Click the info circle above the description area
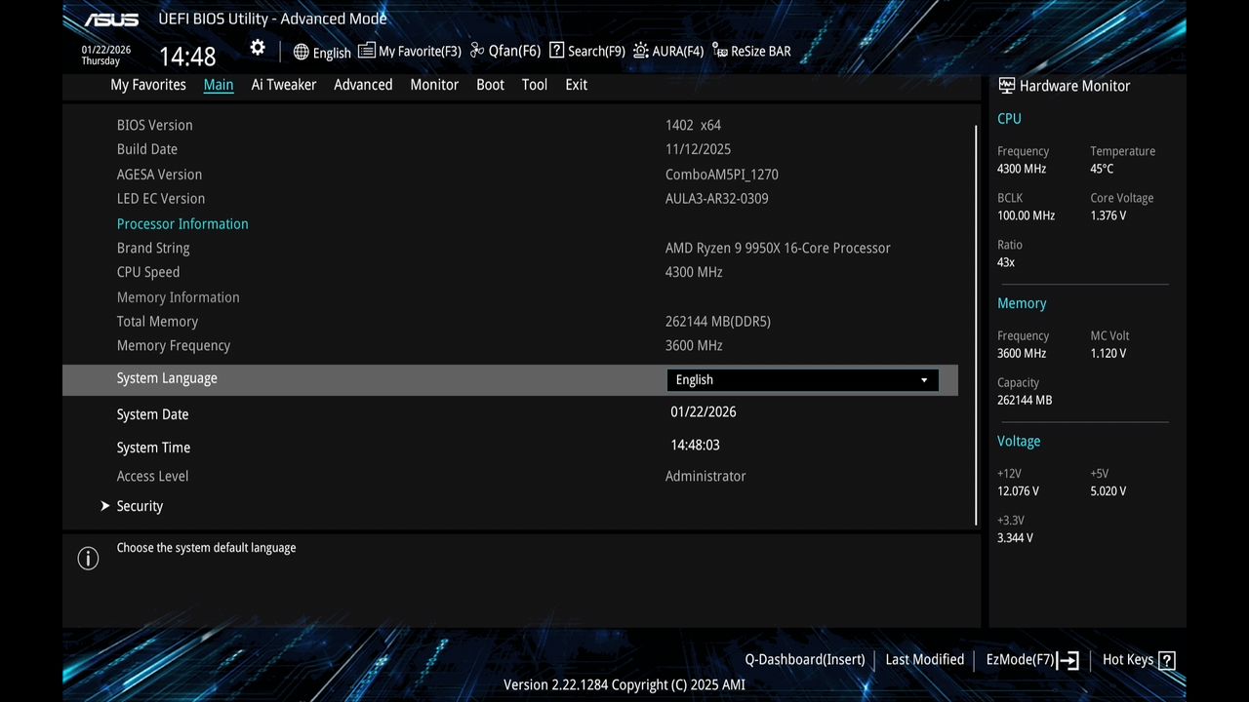The image size is (1249, 702). (x=88, y=558)
